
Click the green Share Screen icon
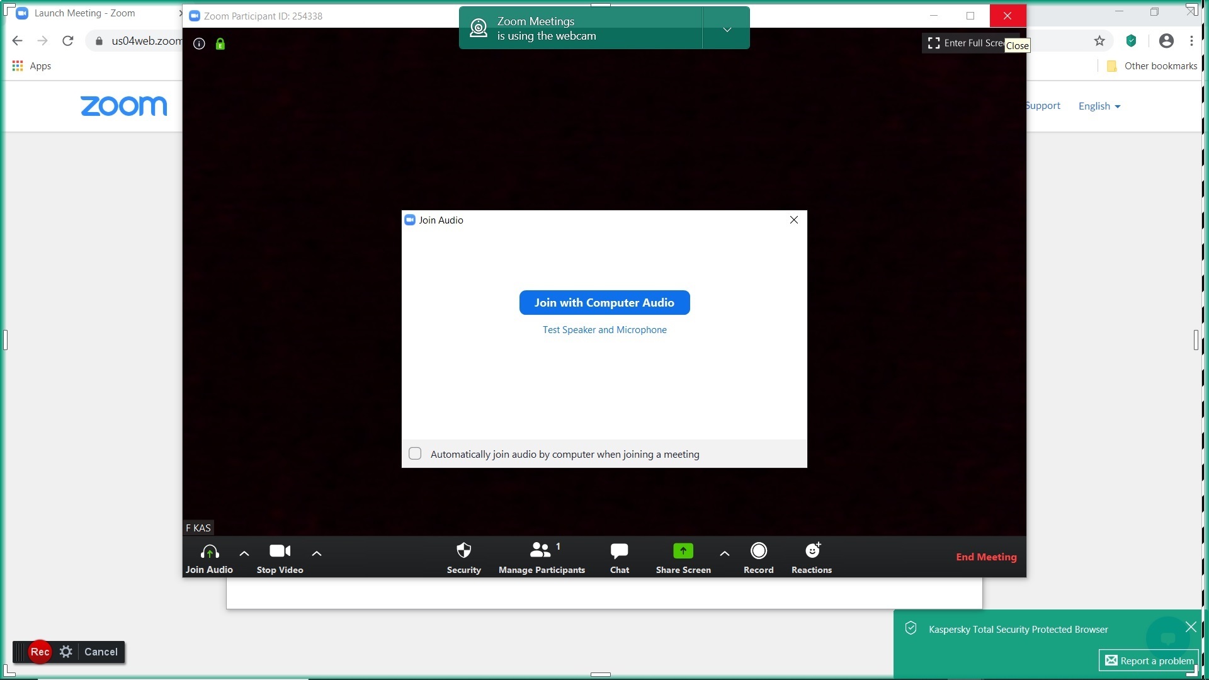pos(683,551)
